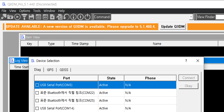Viewport: 224px width, 112px height.
Task: Check the USB Serial Port(COM3) checkbox
Action: pos(37,85)
